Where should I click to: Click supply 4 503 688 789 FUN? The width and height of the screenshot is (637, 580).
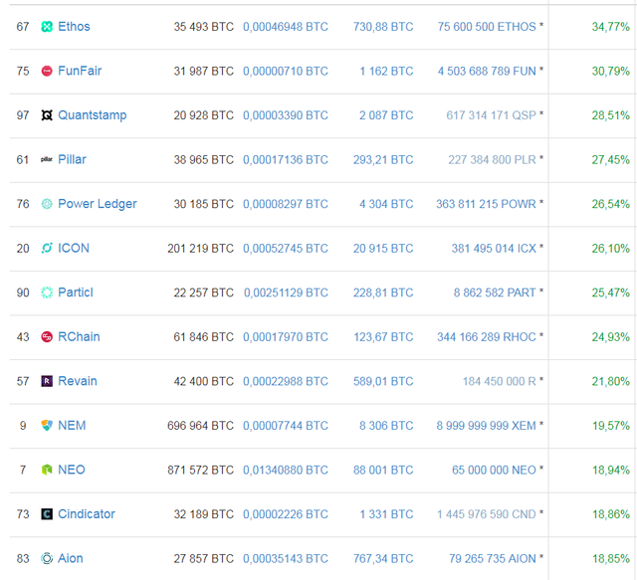click(487, 71)
